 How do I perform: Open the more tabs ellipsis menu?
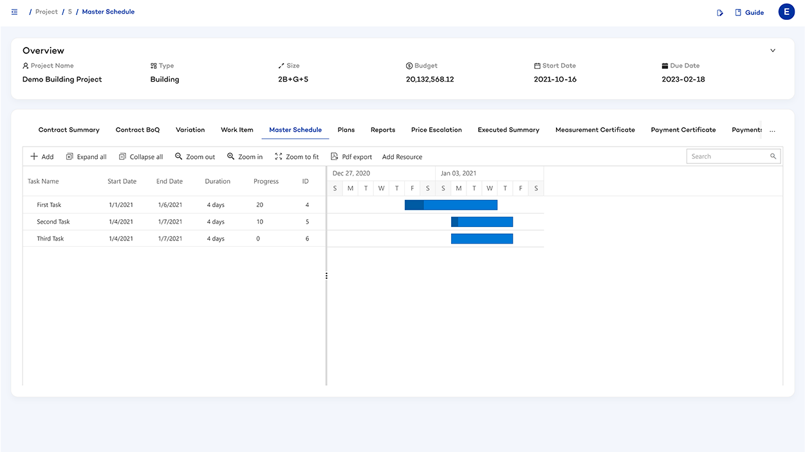click(x=772, y=130)
